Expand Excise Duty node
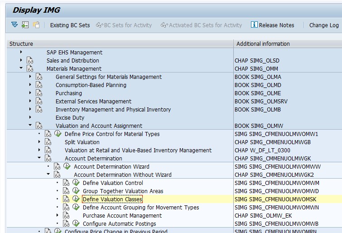Image resolution: width=342 pixels, height=233 pixels. (30, 117)
